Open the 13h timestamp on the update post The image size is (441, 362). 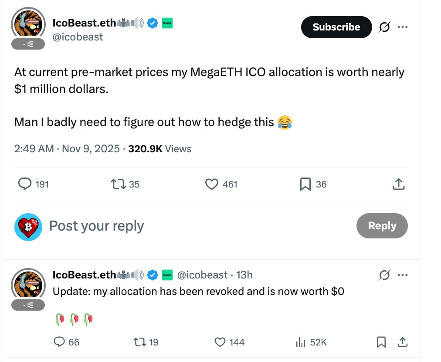click(x=244, y=275)
